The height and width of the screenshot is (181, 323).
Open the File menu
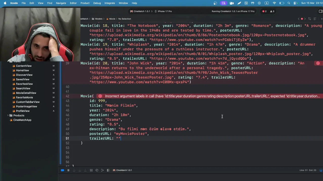point(23,3)
